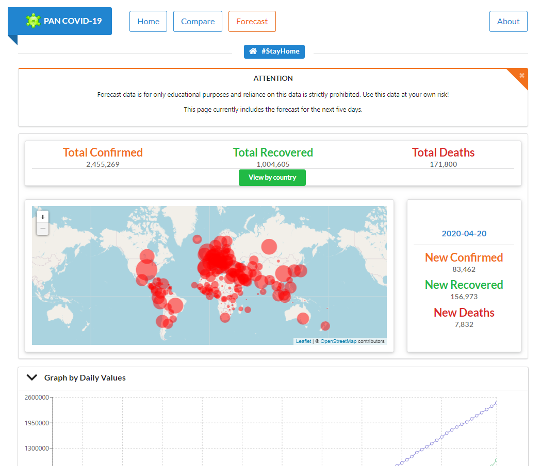Open the Leaflet attribution link
This screenshot has height=466, width=557.
click(x=303, y=341)
